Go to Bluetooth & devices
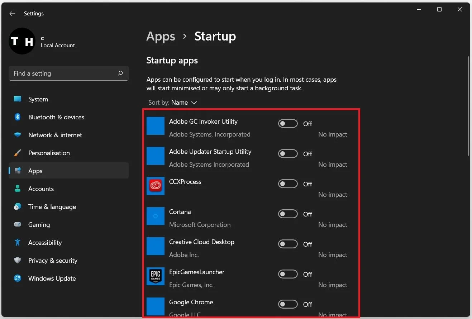Screen dimensions: 472x319 pos(68,117)
